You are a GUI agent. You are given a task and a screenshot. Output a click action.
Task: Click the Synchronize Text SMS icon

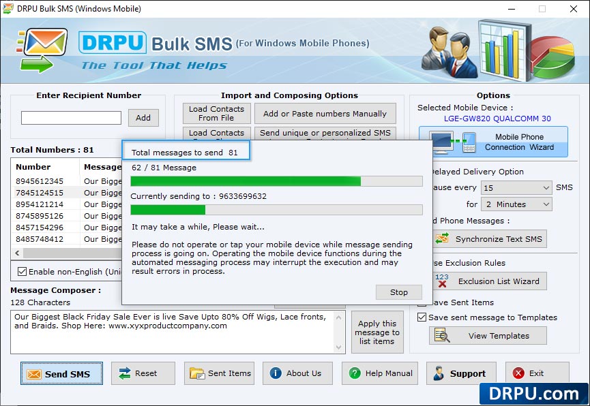(x=442, y=238)
